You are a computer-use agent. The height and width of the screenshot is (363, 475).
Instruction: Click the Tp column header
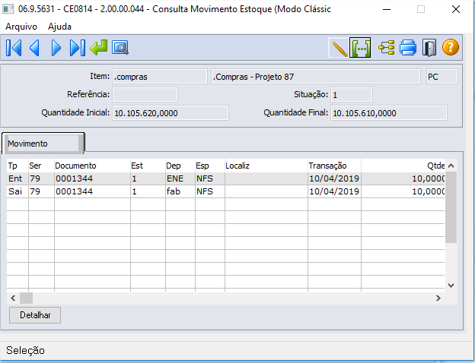[18, 166]
